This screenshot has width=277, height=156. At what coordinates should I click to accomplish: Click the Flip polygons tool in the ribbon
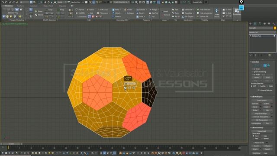152,16
